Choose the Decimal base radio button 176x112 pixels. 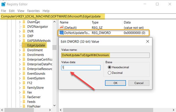point(110,73)
